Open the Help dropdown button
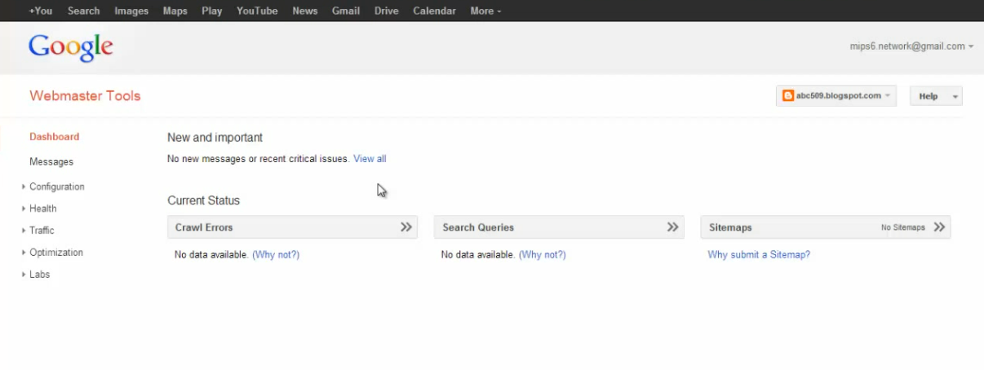Image resolution: width=984 pixels, height=370 pixels. coord(936,96)
